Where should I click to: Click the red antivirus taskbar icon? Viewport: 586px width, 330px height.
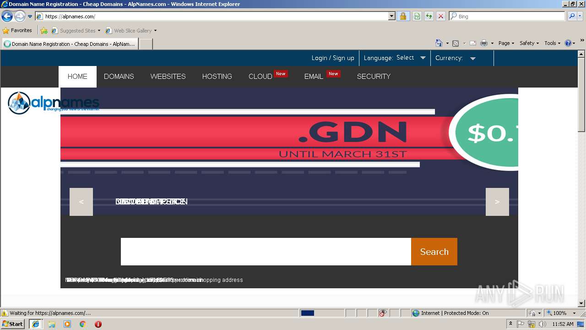[x=98, y=324]
